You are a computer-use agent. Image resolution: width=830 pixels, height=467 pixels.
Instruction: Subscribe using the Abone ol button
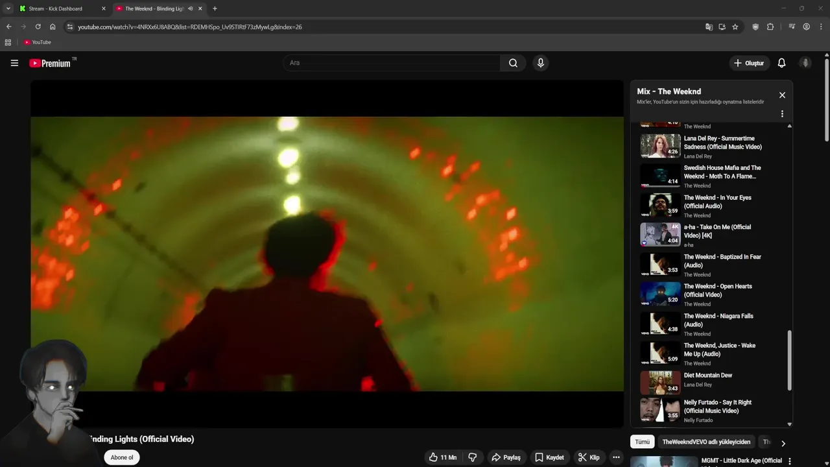pyautogui.click(x=122, y=457)
